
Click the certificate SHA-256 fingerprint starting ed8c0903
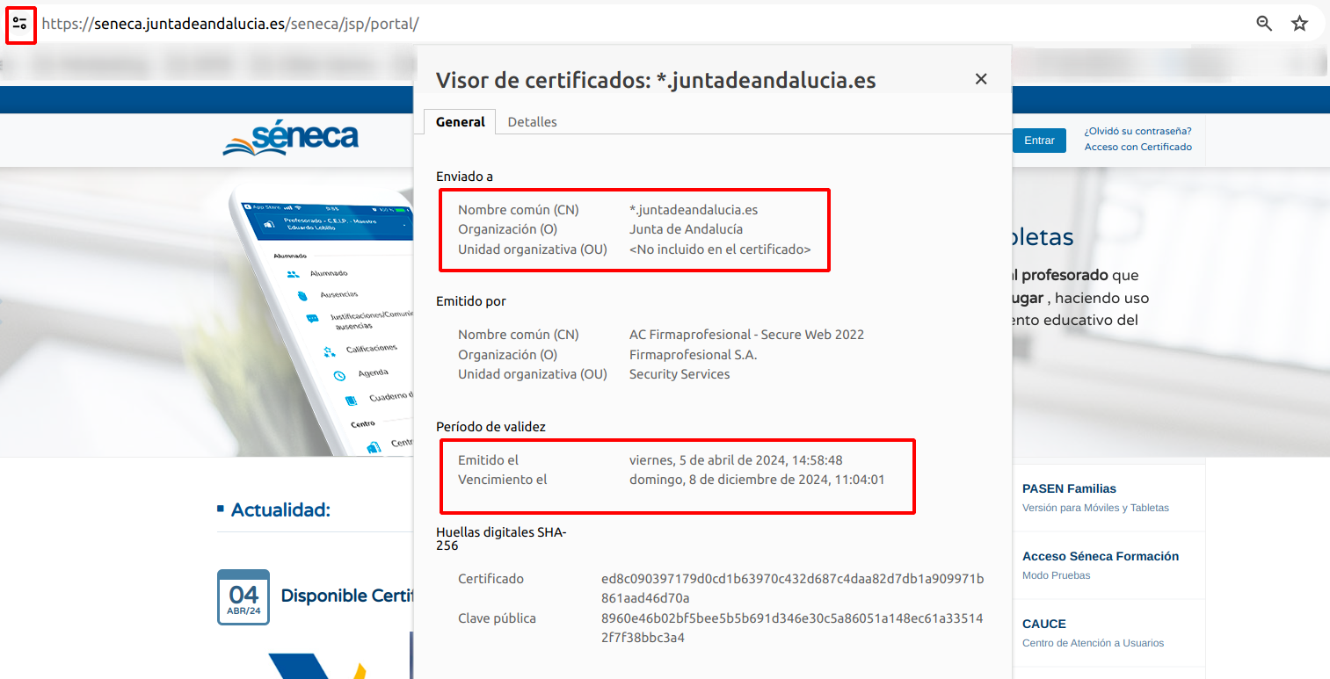point(793,589)
